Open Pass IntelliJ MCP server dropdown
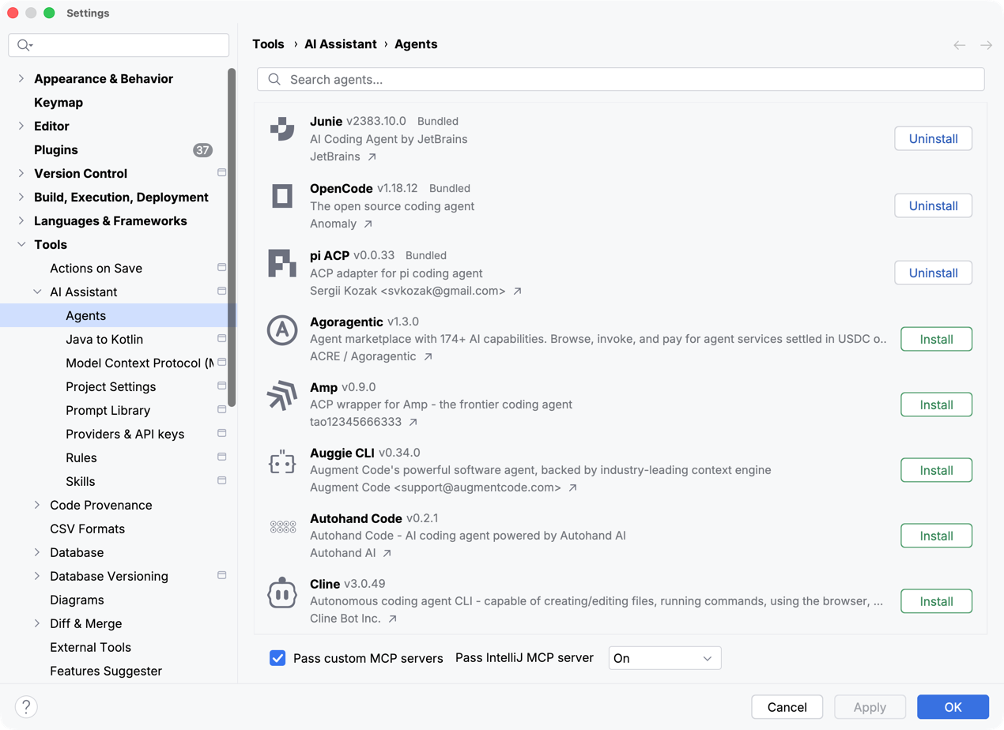 [x=665, y=658]
